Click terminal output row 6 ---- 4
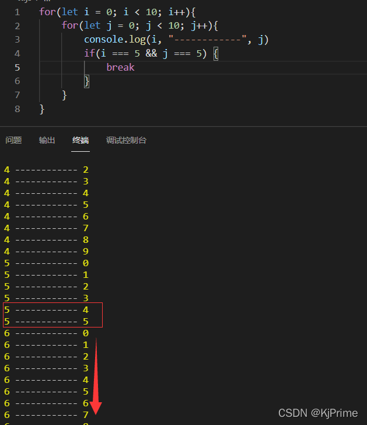Image resolution: width=367 pixels, height=425 pixels. (46, 380)
